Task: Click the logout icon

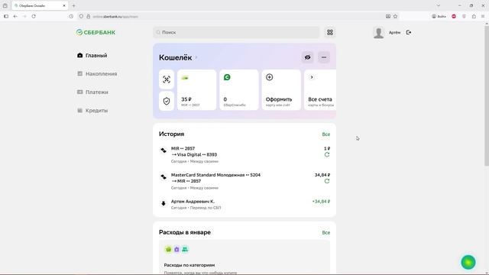Action: (409, 32)
